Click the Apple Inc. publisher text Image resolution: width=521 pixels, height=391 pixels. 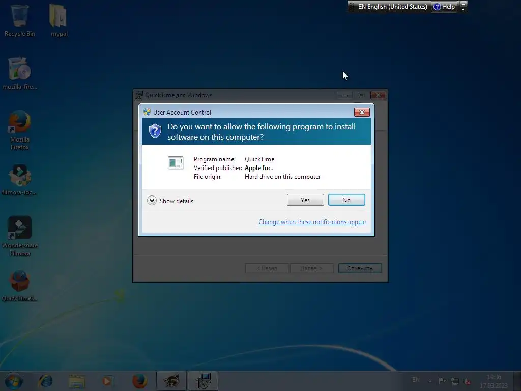tap(258, 168)
